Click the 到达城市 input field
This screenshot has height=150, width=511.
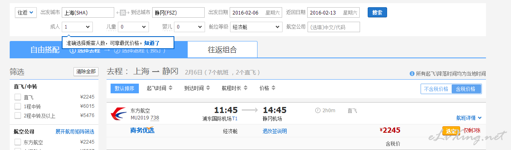tap(179, 12)
